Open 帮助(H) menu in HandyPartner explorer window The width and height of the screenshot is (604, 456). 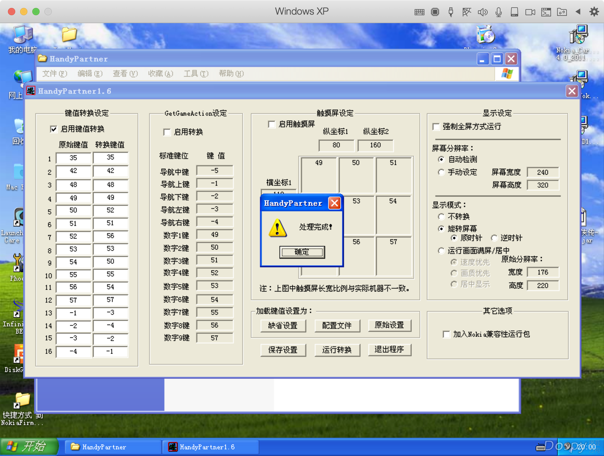click(x=231, y=74)
